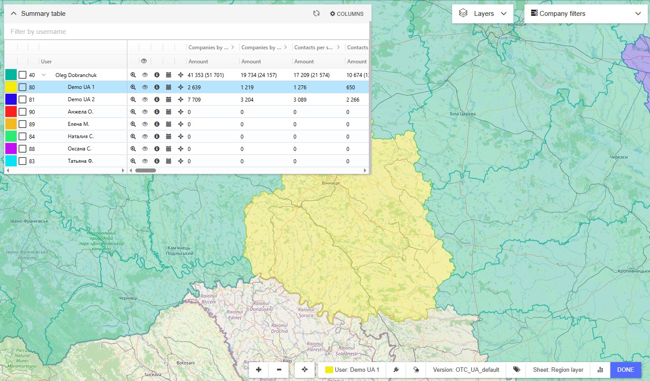
Task: Select the eraser tool in bottom toolbar
Action: (x=416, y=370)
